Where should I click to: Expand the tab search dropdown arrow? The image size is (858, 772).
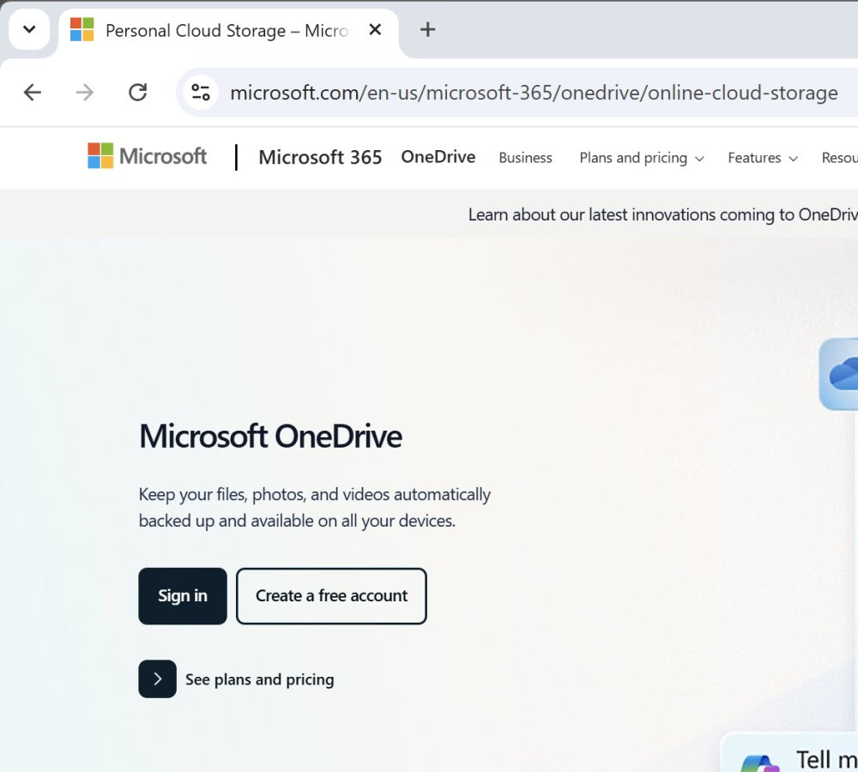pyautogui.click(x=29, y=29)
